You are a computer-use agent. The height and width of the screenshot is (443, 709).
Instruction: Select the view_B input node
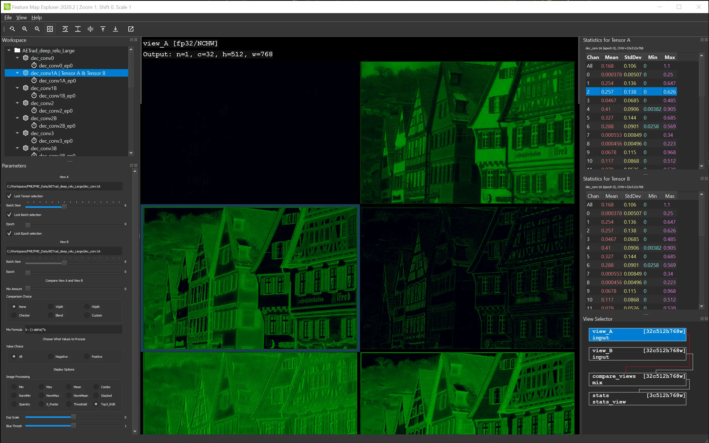click(637, 354)
